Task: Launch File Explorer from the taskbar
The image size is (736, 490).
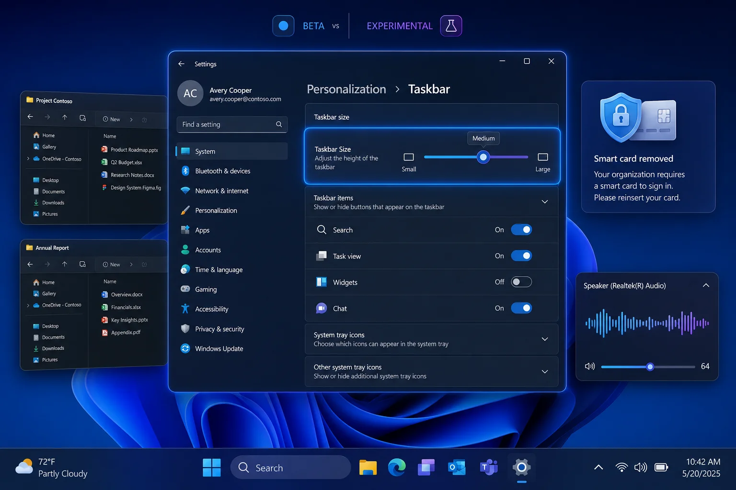Action: pos(368,468)
